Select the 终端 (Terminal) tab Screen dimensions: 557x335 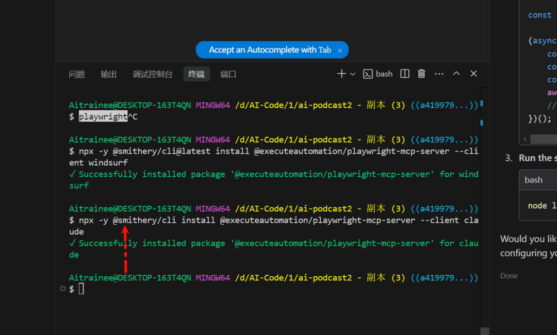[196, 74]
